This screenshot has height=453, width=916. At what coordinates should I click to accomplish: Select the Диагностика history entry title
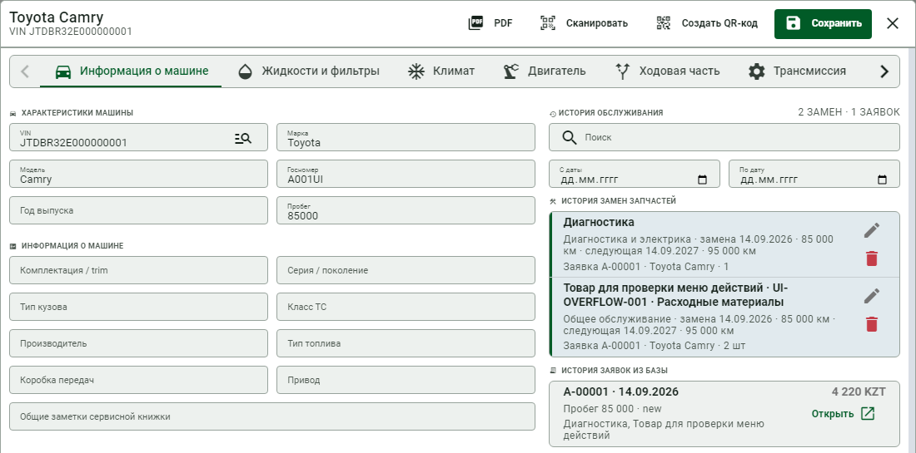point(599,222)
